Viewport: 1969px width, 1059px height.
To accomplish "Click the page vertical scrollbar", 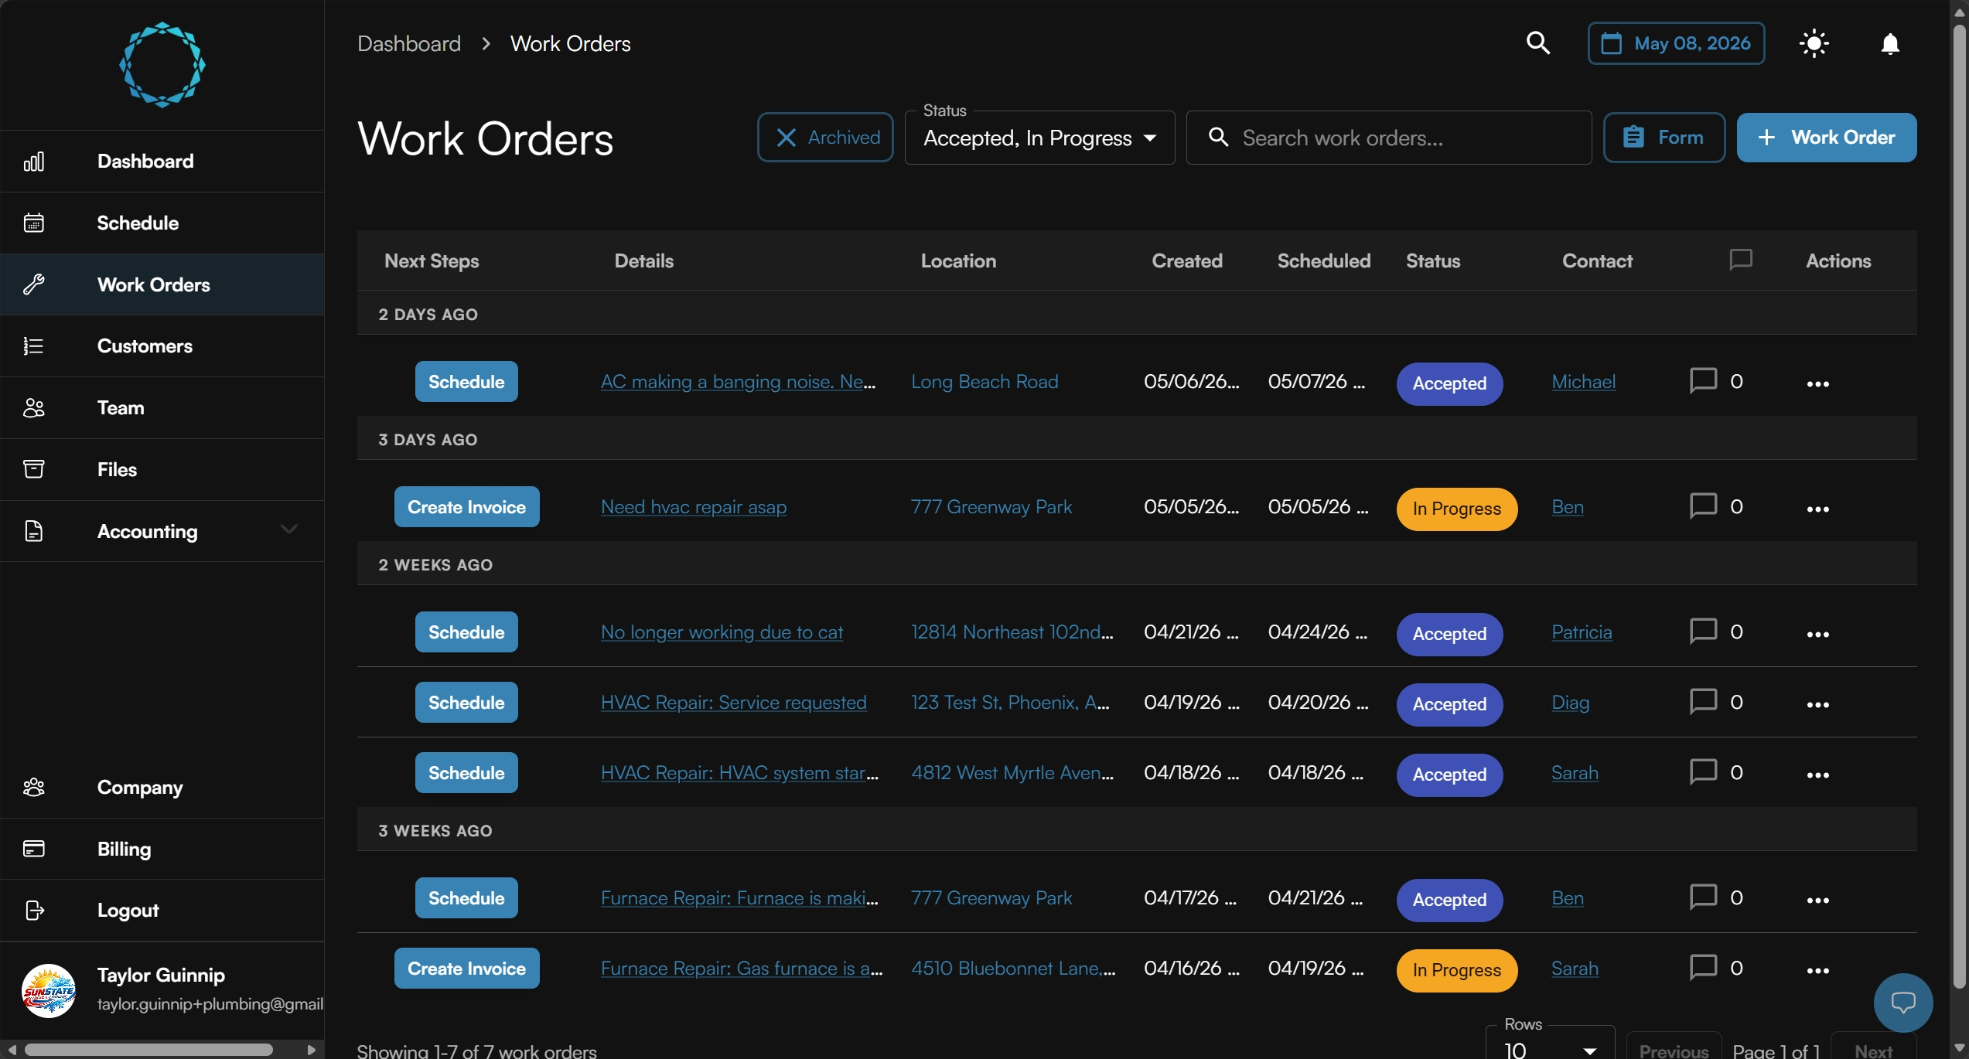I will pyautogui.click(x=1959, y=506).
